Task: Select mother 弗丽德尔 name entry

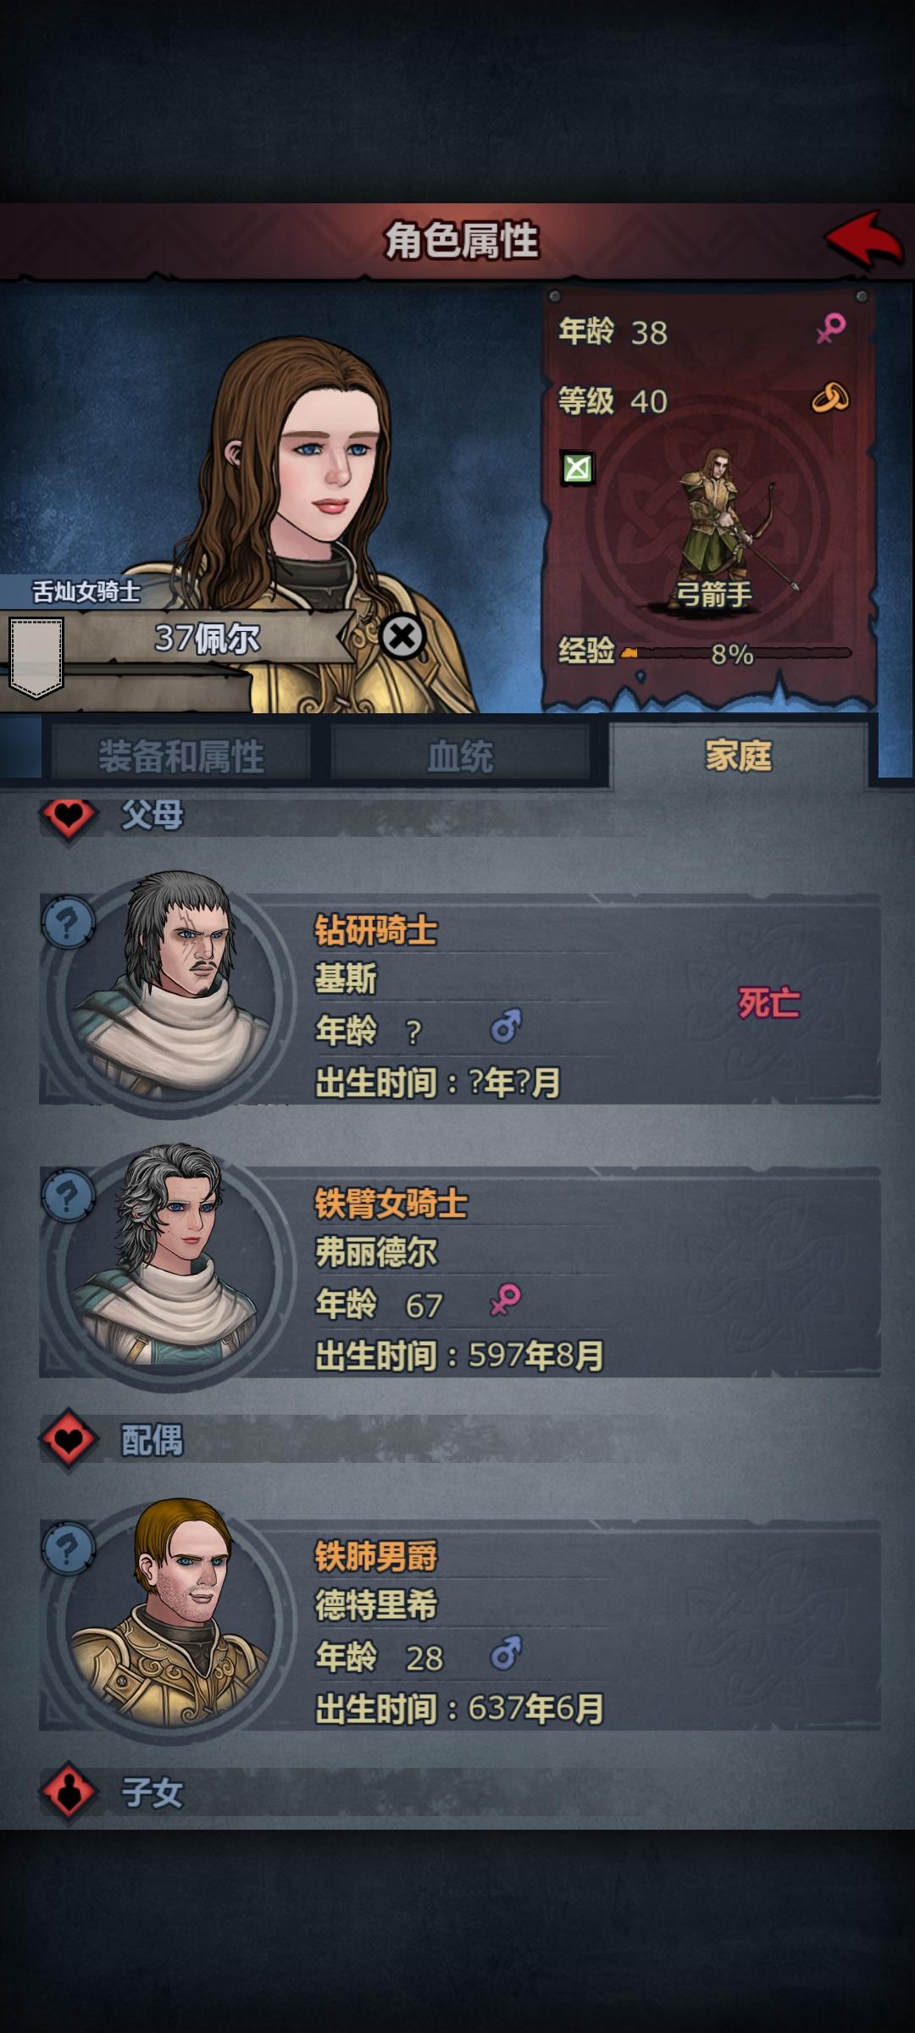Action: click(x=375, y=1251)
